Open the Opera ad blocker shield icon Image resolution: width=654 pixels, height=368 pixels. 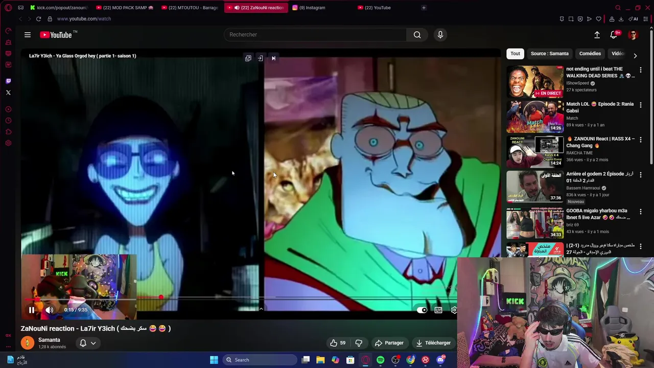click(580, 19)
